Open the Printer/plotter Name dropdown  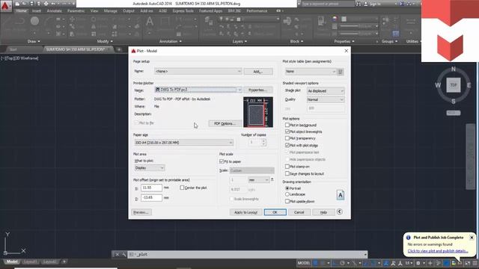pyautogui.click(x=198, y=90)
